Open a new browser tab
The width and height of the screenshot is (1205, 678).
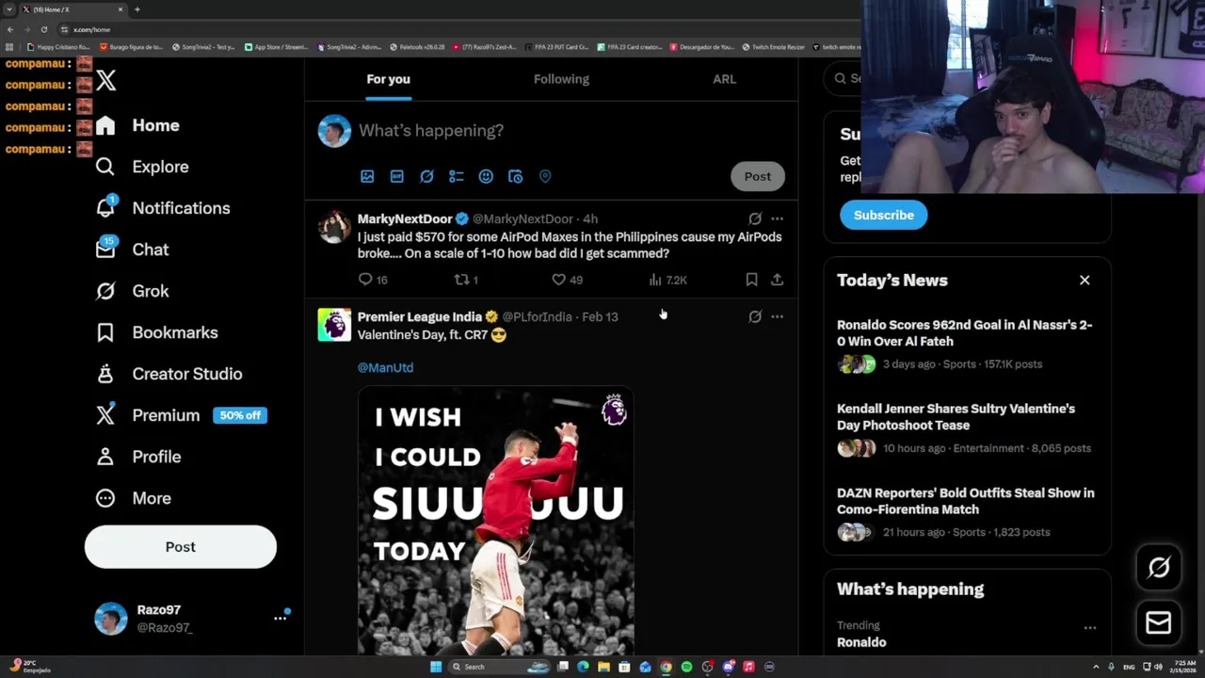pyautogui.click(x=137, y=9)
